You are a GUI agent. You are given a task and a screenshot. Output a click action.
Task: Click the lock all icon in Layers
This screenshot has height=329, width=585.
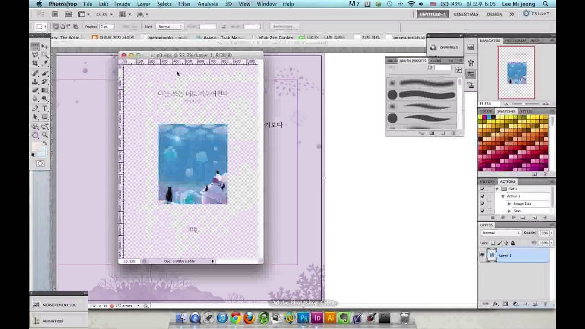(513, 243)
